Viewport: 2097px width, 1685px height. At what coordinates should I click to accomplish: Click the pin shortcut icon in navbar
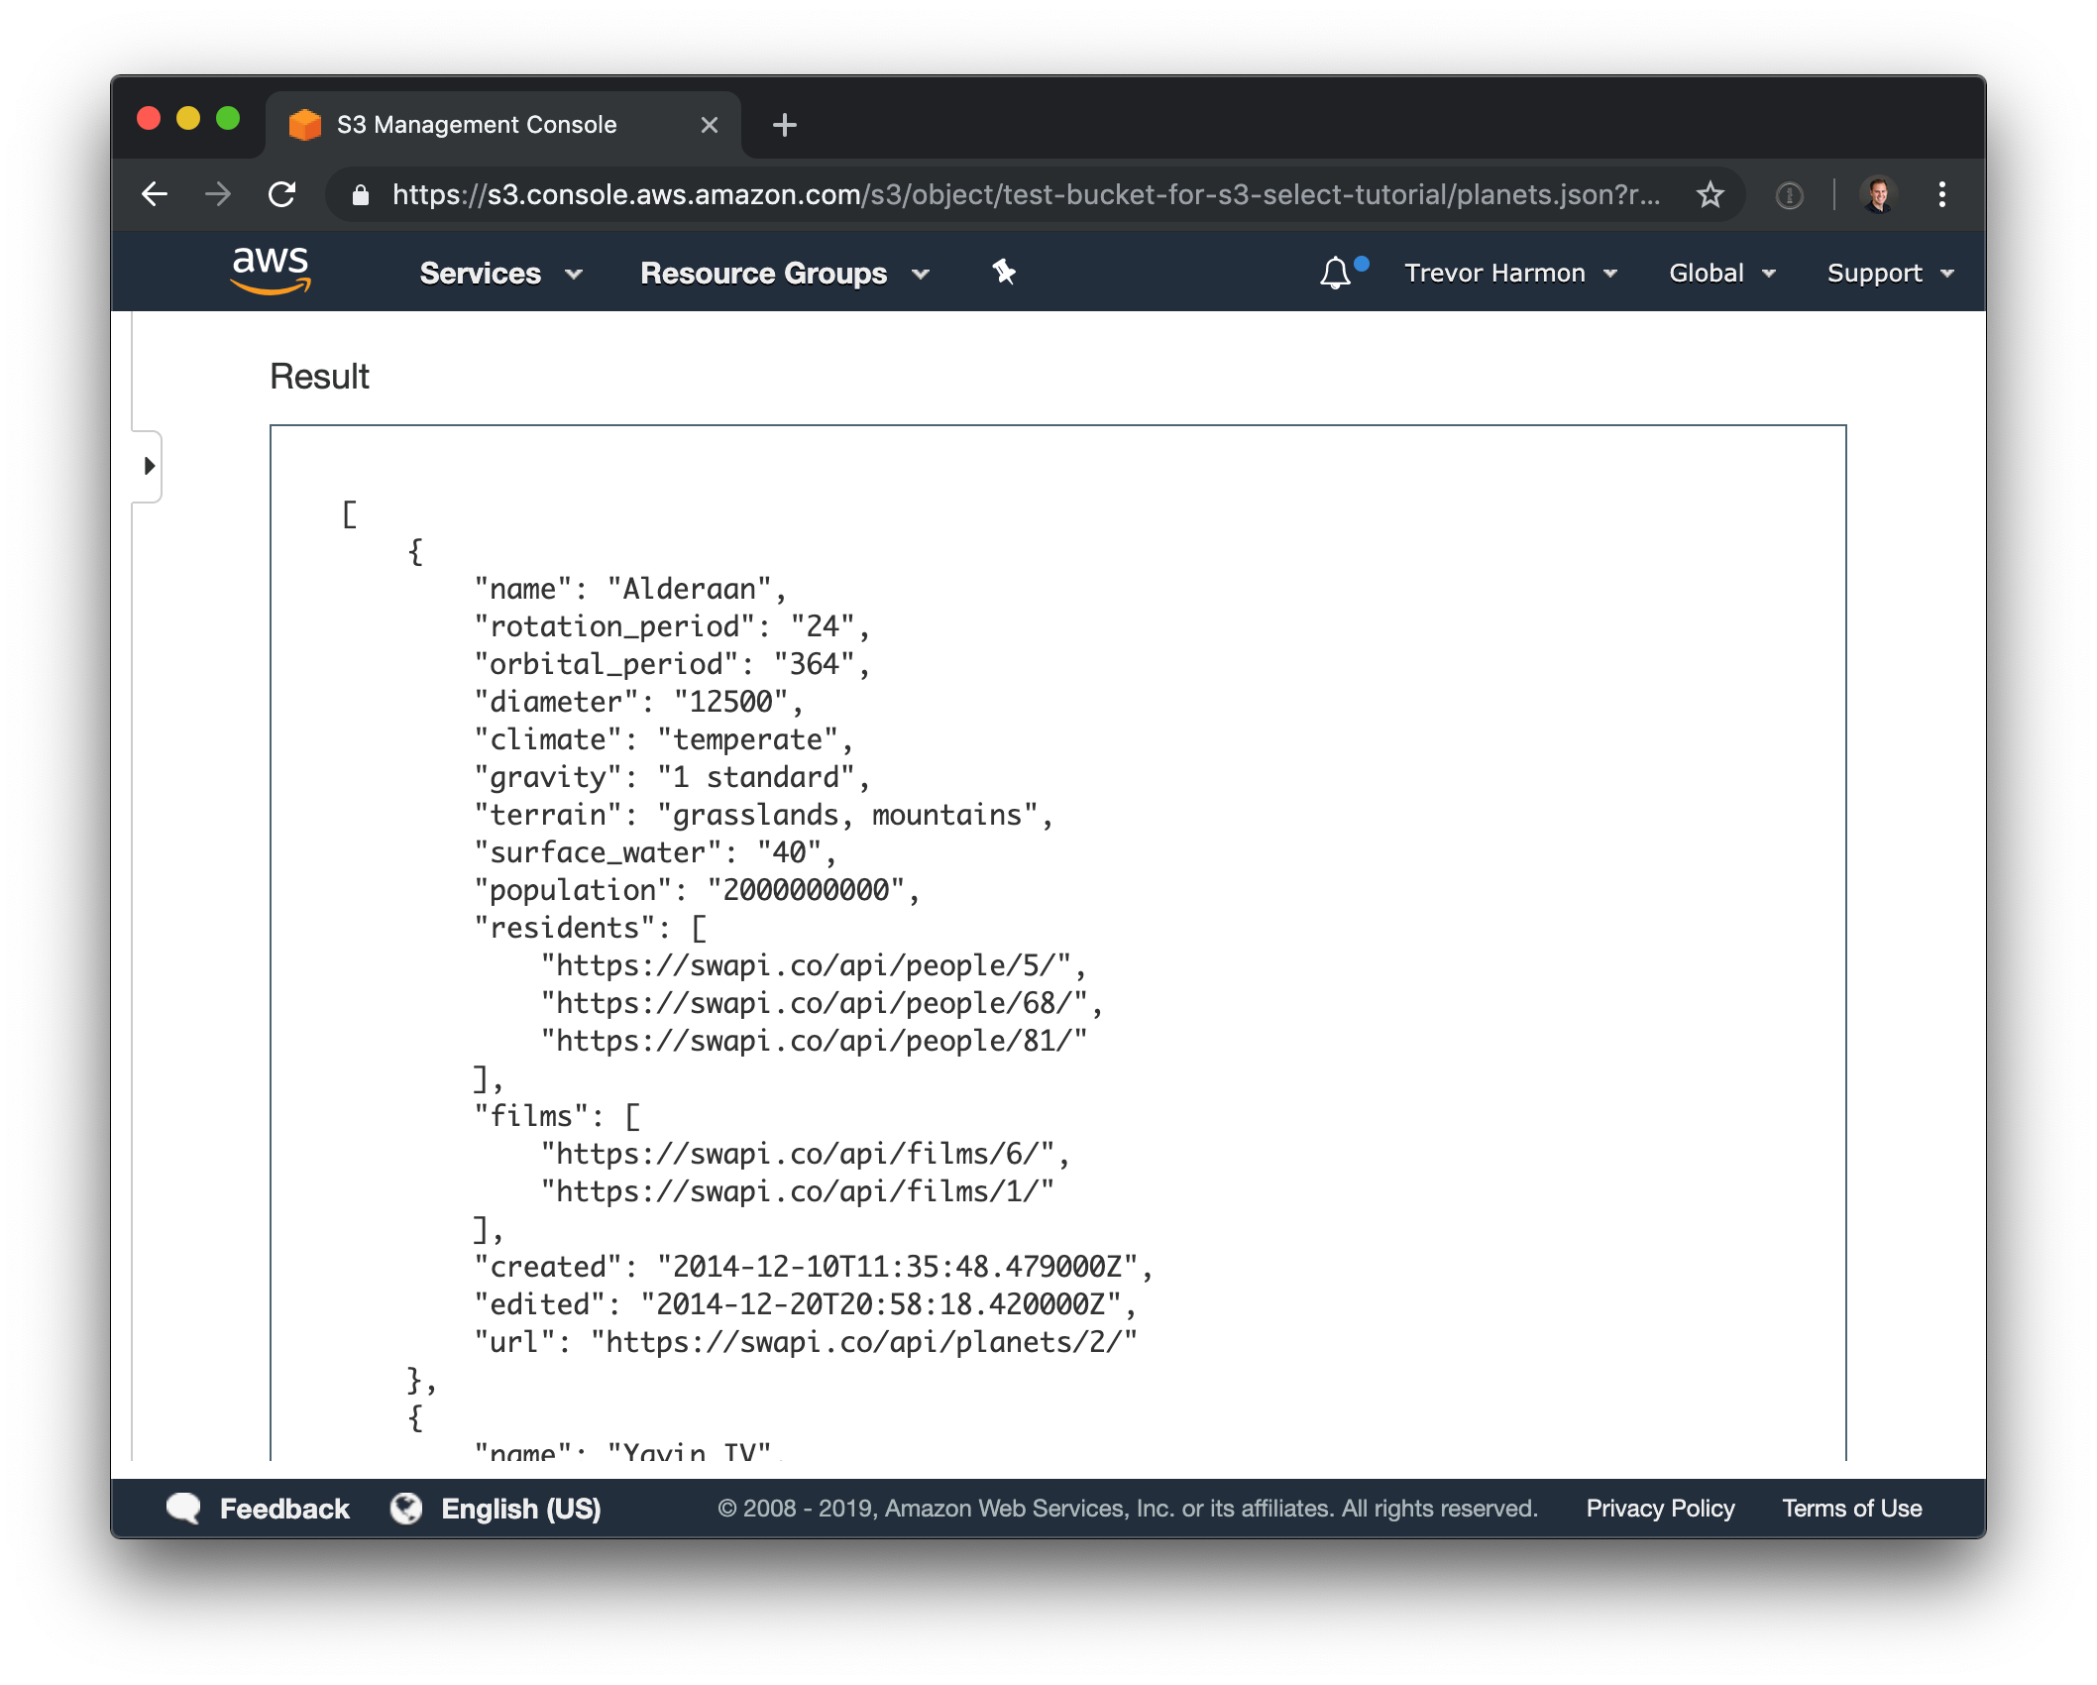coord(1004,272)
